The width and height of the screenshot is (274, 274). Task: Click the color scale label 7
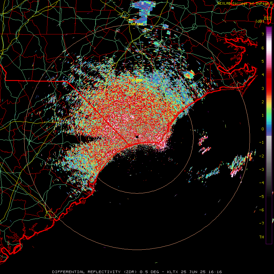click(x=263, y=34)
